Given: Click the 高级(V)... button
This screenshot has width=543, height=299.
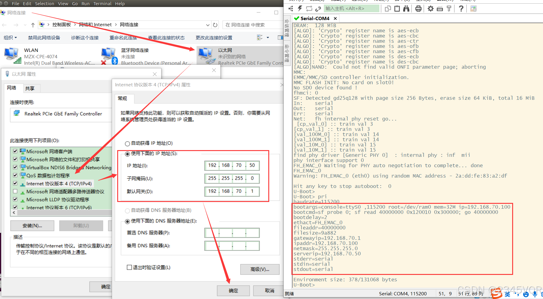Looking at the screenshot, I should coord(260,269).
